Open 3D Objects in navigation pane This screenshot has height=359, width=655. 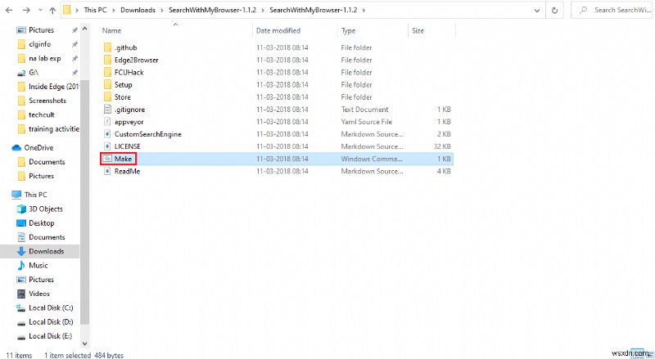46,209
